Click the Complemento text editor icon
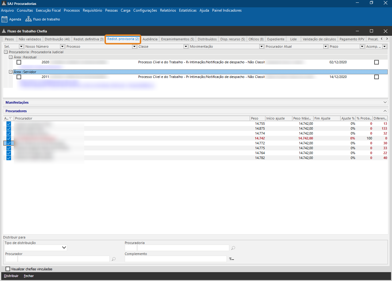Viewport: 392px width, 281px height. pyautogui.click(x=232, y=259)
